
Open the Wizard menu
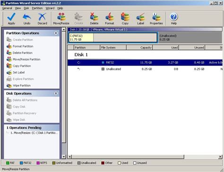click(50, 8)
